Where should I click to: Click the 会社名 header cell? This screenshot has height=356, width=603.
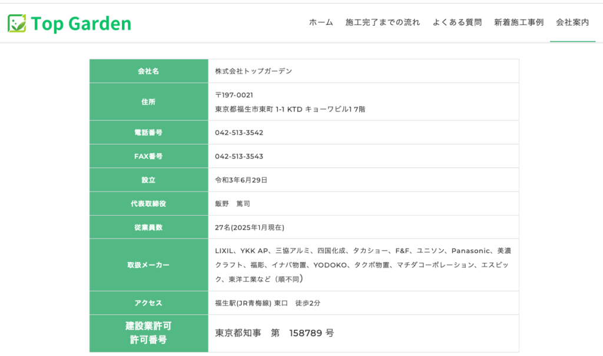pyautogui.click(x=148, y=71)
